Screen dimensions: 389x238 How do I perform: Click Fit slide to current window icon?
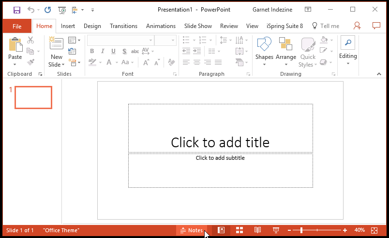coord(374,230)
